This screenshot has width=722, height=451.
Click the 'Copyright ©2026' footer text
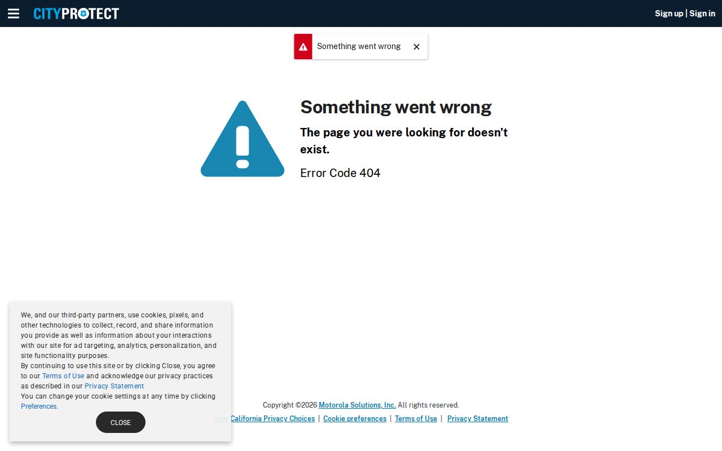click(290, 405)
